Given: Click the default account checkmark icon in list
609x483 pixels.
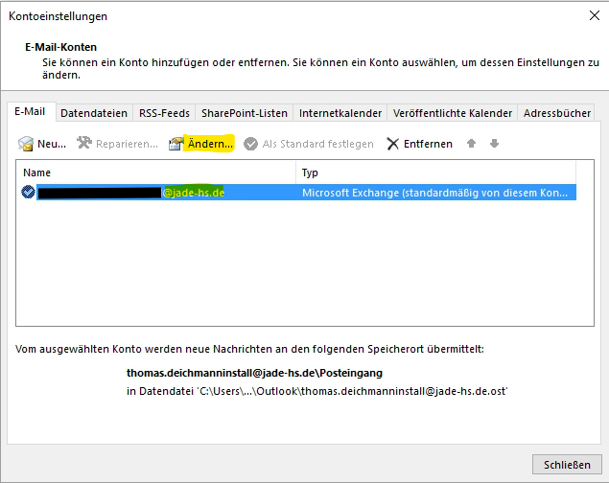Looking at the screenshot, I should click(28, 192).
